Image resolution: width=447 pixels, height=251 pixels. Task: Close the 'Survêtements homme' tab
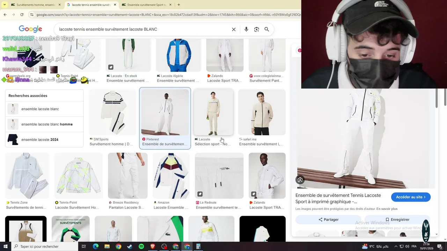[60, 5]
